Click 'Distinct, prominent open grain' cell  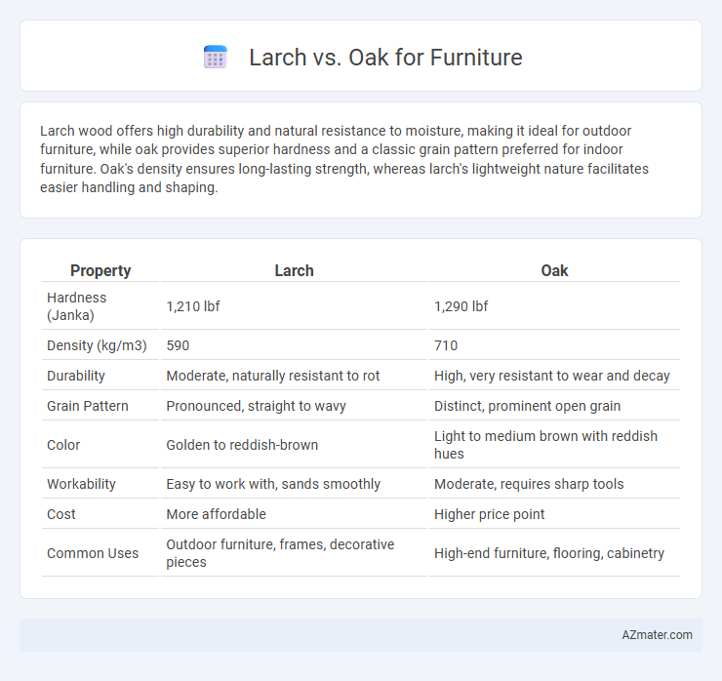coord(527,406)
